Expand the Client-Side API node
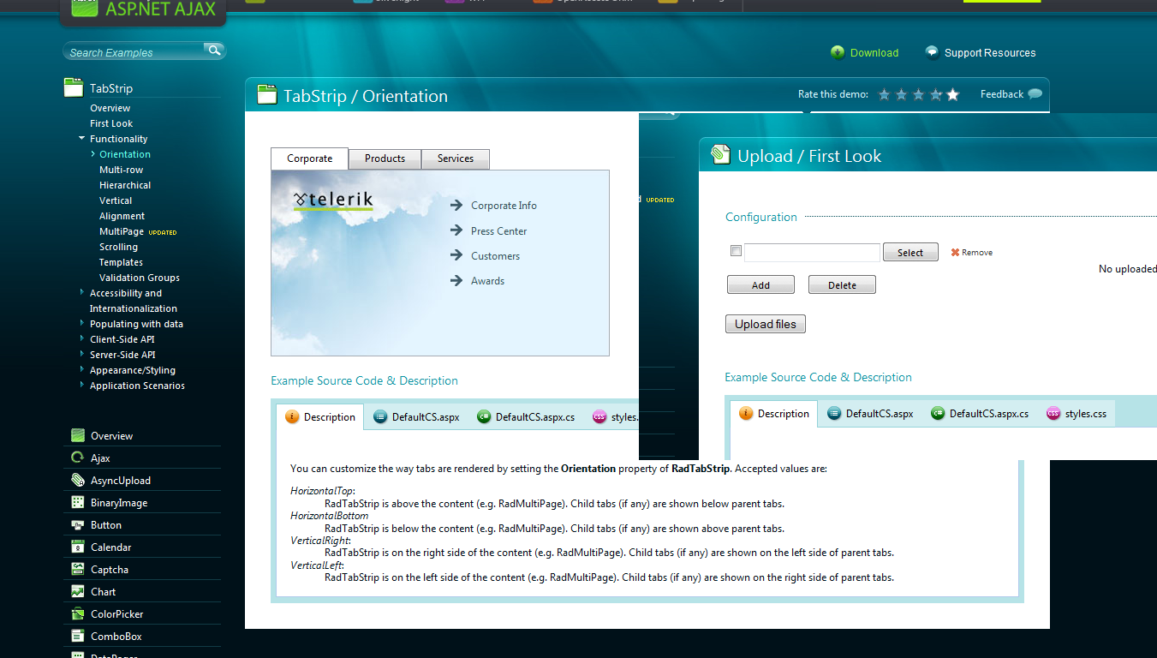1157x658 pixels. (82, 338)
